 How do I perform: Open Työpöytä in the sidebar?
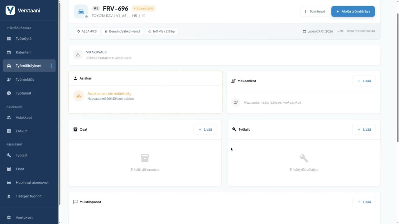point(23,39)
